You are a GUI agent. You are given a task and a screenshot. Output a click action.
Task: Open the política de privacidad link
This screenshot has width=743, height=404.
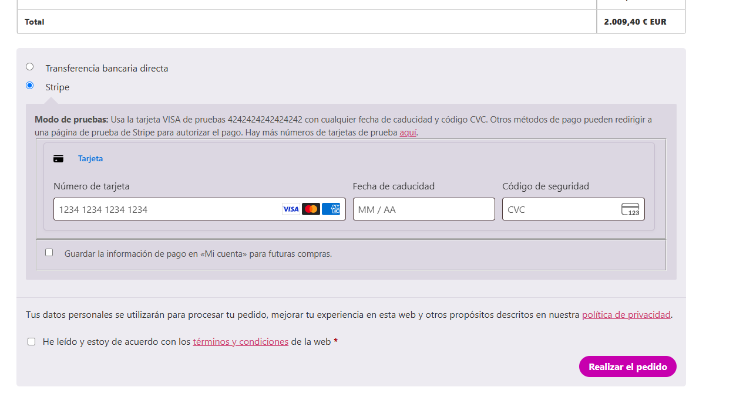pyautogui.click(x=626, y=315)
